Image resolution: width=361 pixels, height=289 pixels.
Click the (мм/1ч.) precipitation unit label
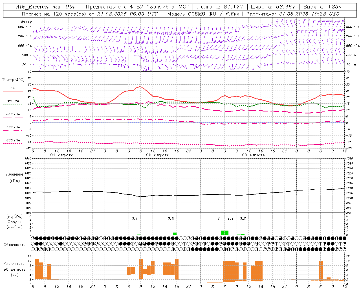click(x=15, y=227)
